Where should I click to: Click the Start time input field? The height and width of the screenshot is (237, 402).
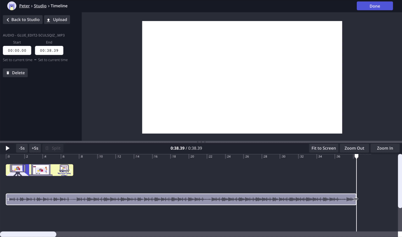tap(17, 50)
